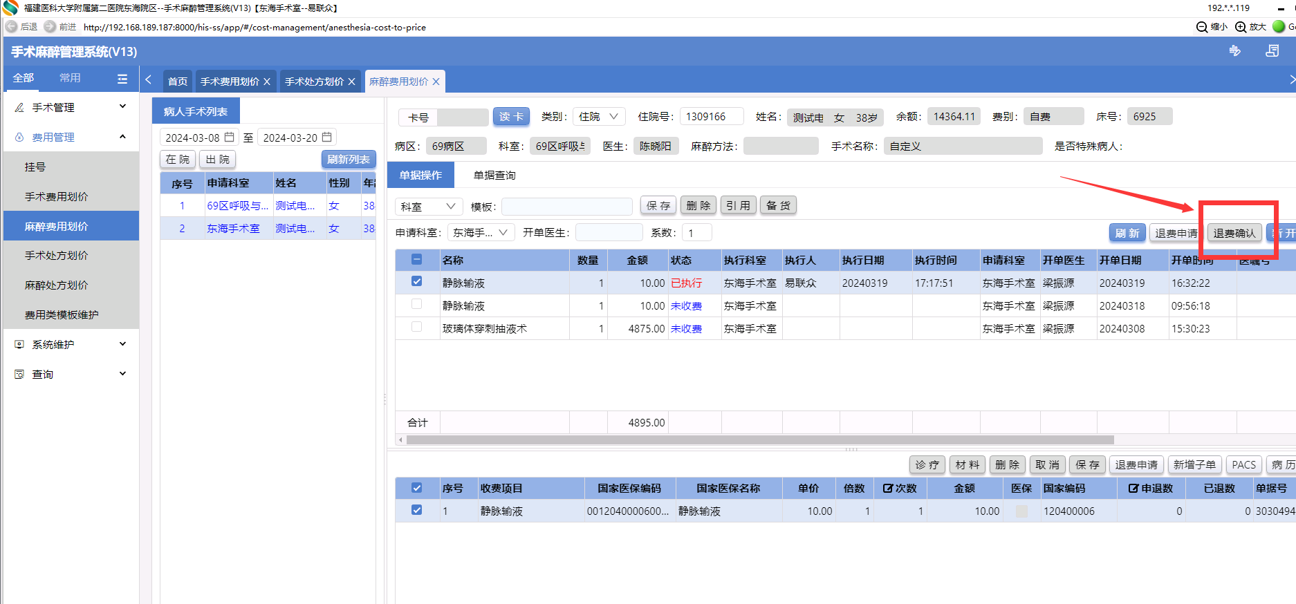1296x604 pixels.
Task: Click the window layout icon in header
Action: click(x=1272, y=51)
